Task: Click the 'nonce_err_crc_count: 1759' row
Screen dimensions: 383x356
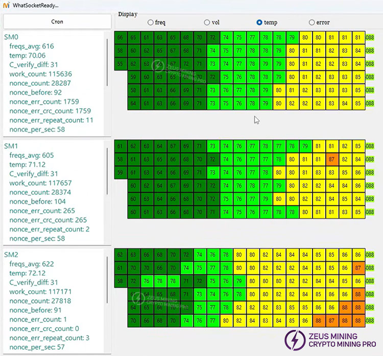Action: point(50,111)
